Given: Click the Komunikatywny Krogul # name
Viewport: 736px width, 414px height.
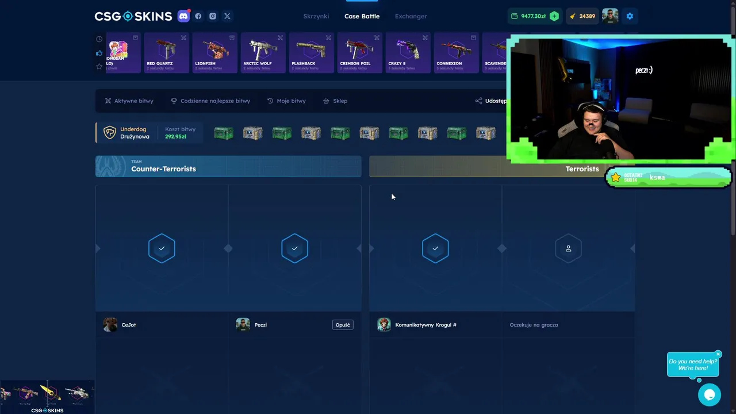Looking at the screenshot, I should tap(426, 325).
